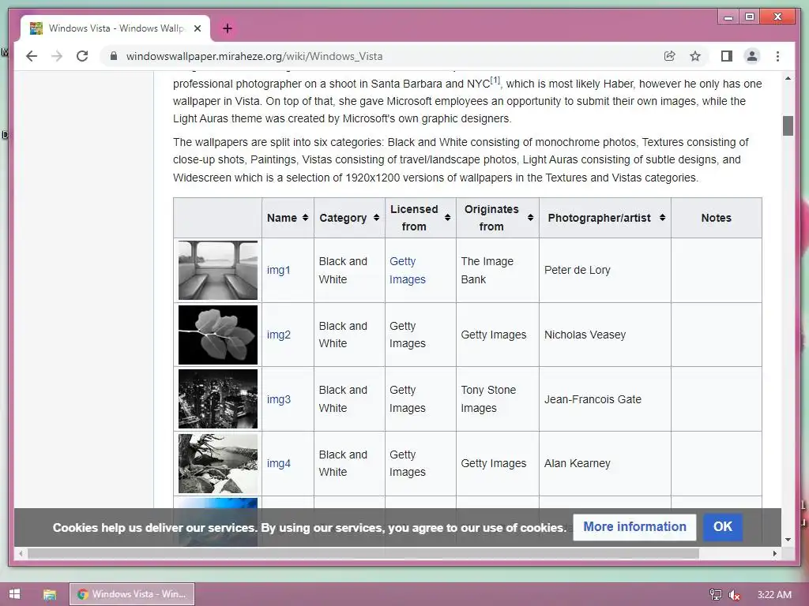Click the Notes column header
The image size is (809, 606).
click(716, 218)
